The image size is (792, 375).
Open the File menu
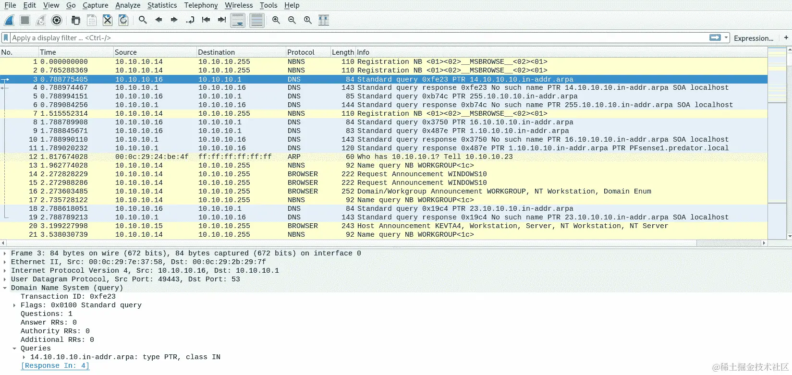10,5
